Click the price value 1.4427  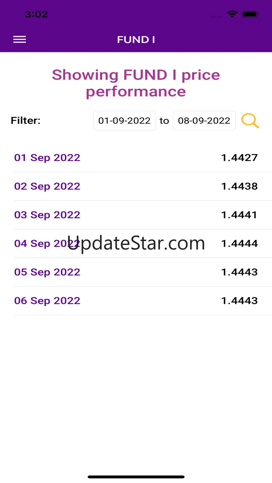(239, 158)
